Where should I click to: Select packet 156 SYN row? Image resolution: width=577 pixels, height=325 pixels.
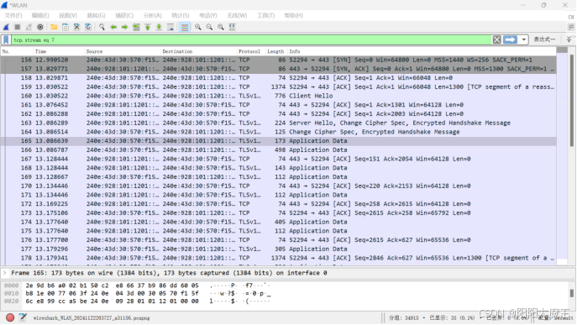click(x=279, y=60)
